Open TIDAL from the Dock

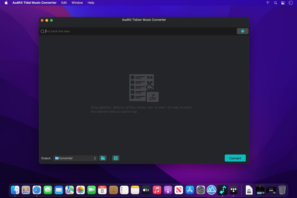(233, 190)
